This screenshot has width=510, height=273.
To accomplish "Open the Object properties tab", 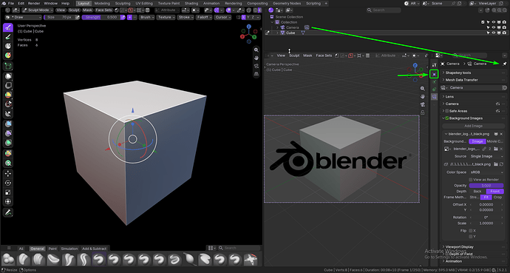I will click(x=434, y=74).
